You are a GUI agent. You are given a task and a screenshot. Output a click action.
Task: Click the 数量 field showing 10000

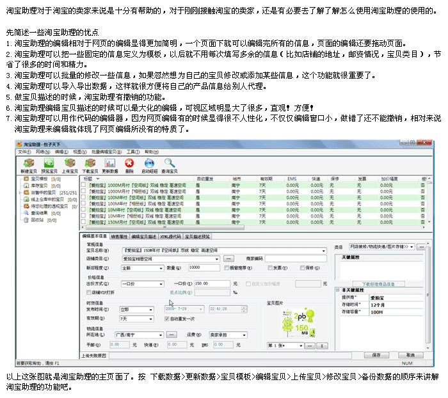point(204,267)
